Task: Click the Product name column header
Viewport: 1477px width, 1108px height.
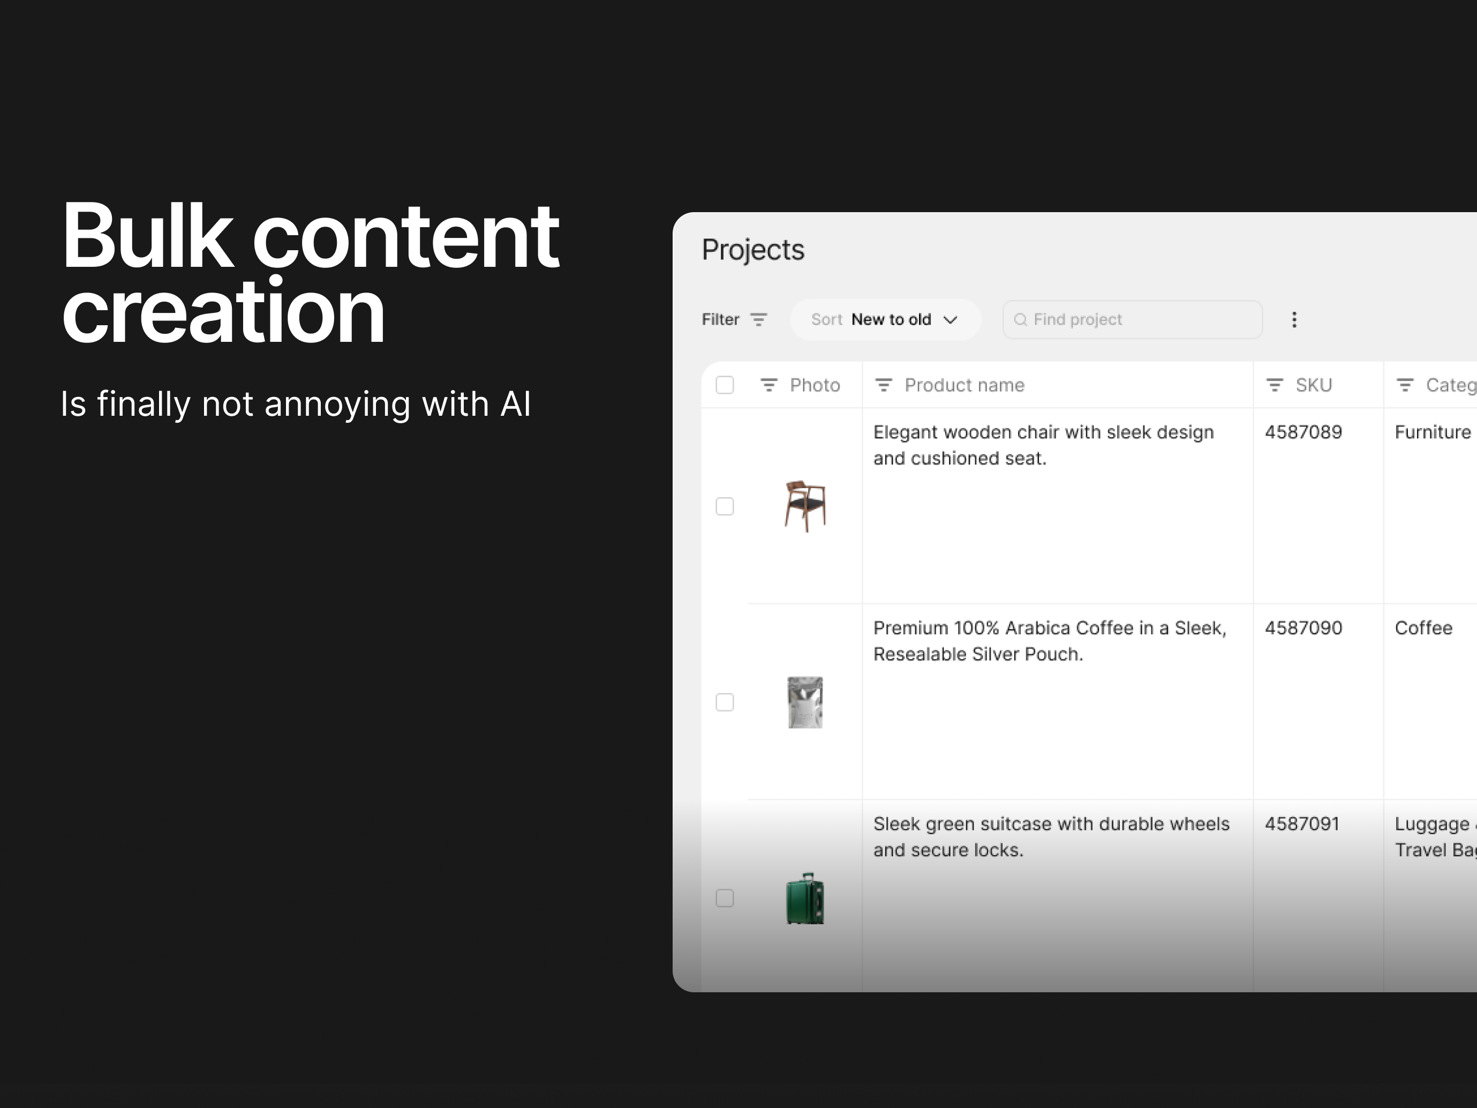Action: click(963, 385)
